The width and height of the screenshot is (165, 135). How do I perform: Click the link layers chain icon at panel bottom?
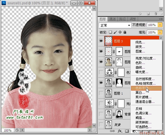tap(112, 131)
